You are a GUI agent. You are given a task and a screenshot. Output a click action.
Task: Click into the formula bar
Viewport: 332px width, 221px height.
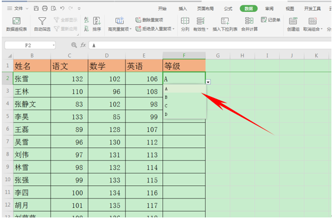pyautogui.click(x=210, y=45)
